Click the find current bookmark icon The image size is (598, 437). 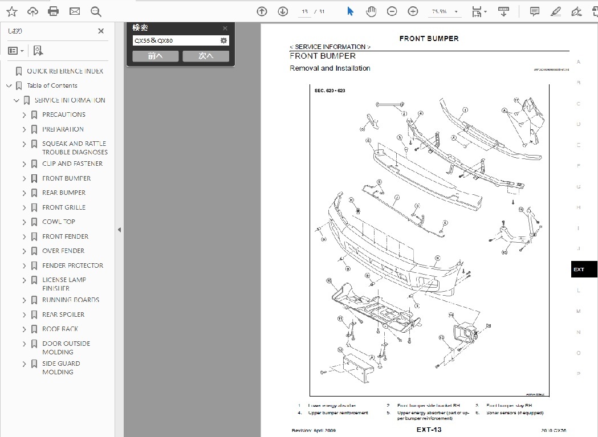click(x=38, y=51)
